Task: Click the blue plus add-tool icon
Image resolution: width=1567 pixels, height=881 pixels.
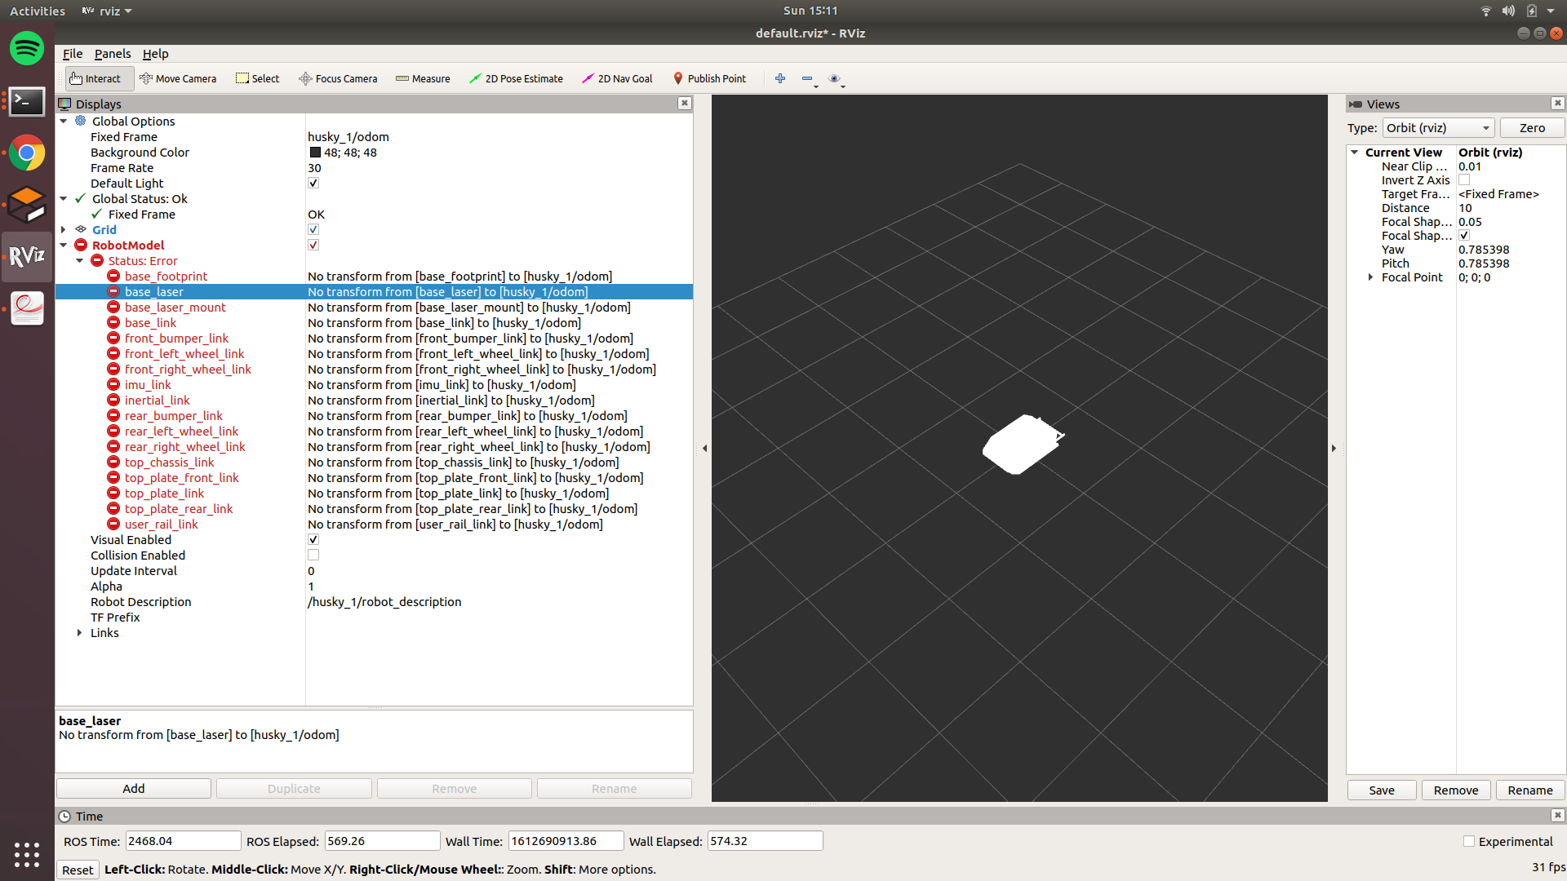Action: pos(780,78)
